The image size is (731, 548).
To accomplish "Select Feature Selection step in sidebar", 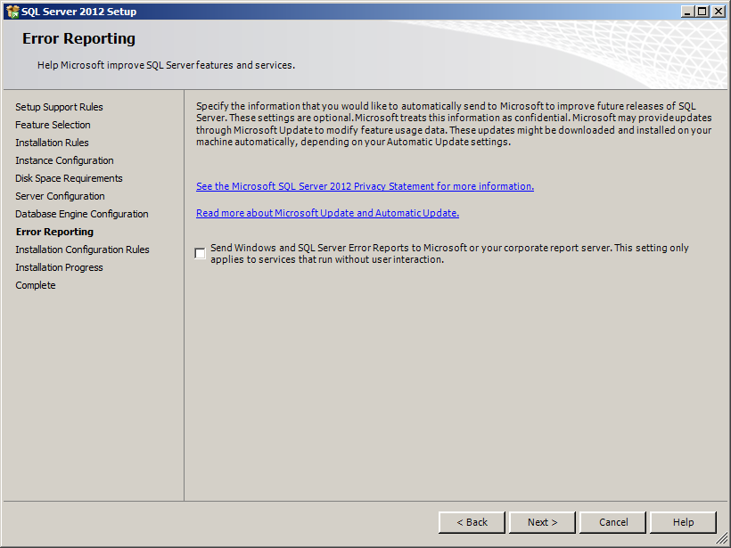I will 53,125.
